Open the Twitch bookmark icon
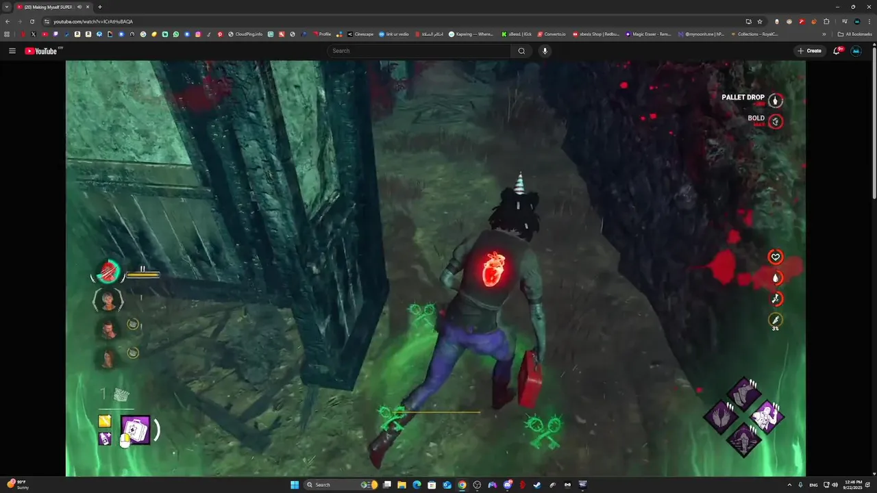877x493 pixels. point(55,34)
